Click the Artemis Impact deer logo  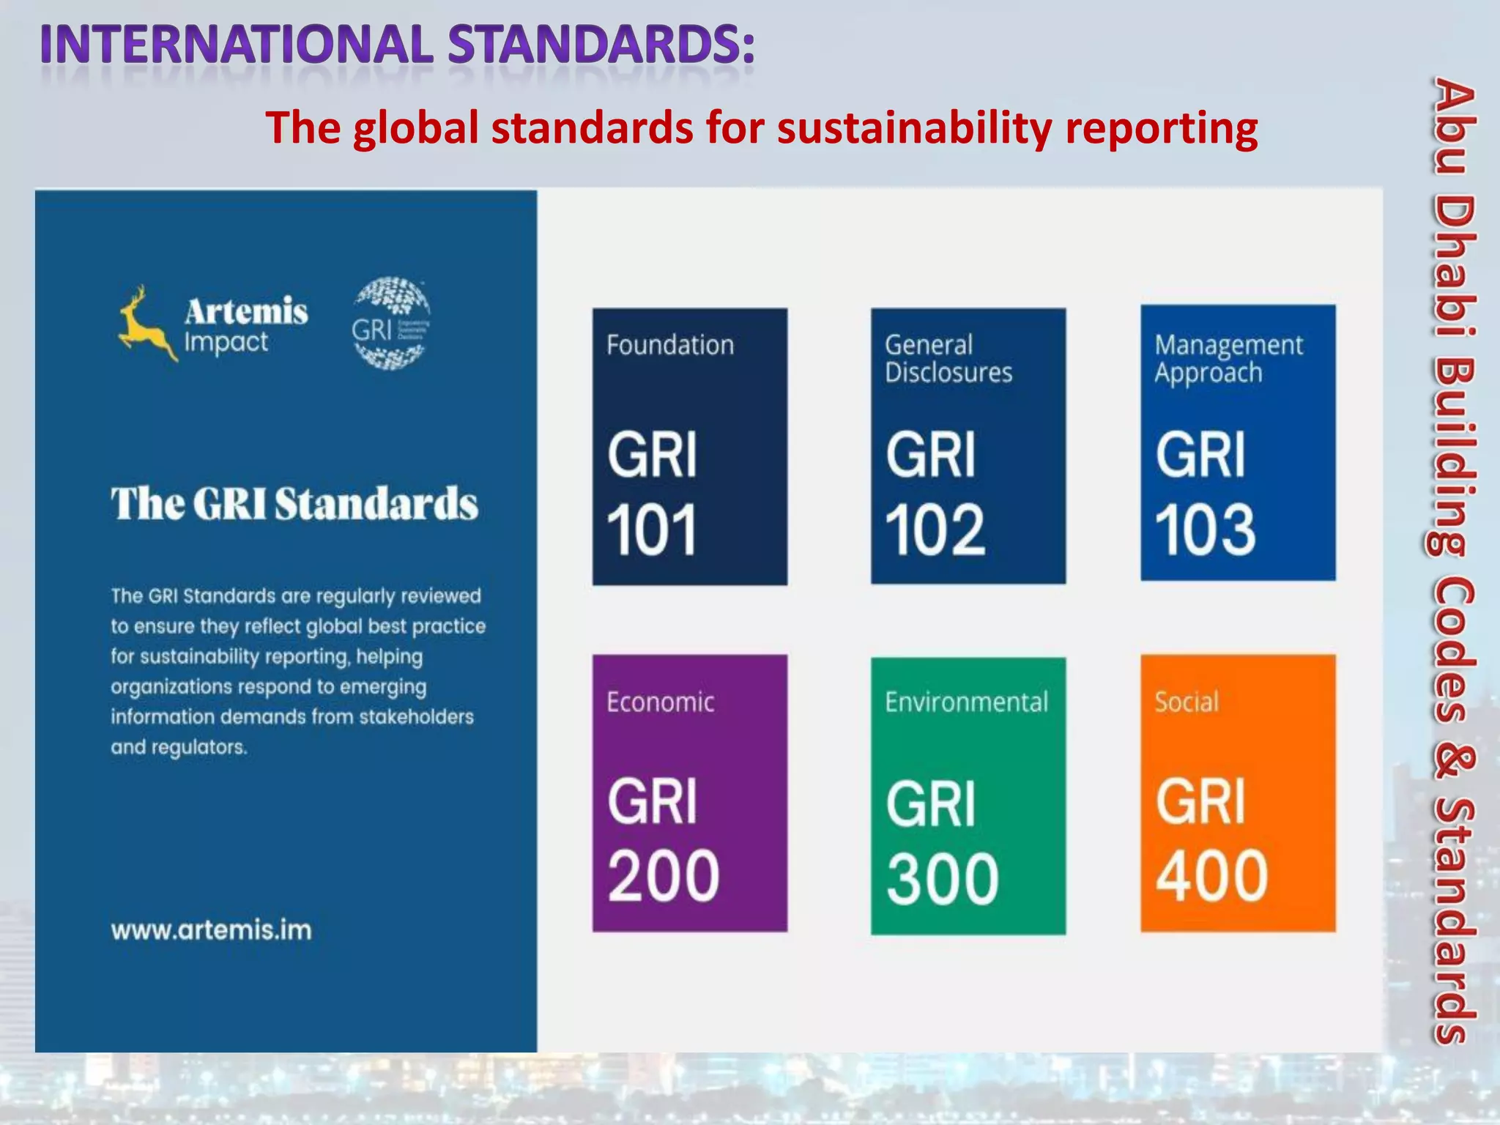pos(212,323)
